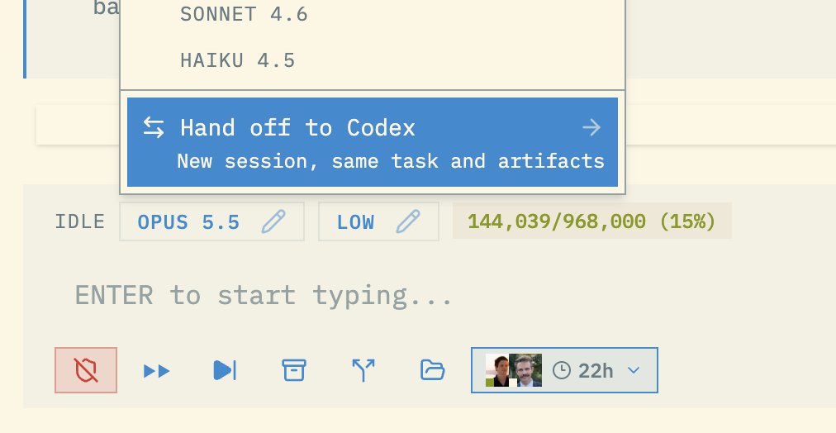Expand the 22h chevron dropdown
This screenshot has height=433, width=836.
point(634,370)
